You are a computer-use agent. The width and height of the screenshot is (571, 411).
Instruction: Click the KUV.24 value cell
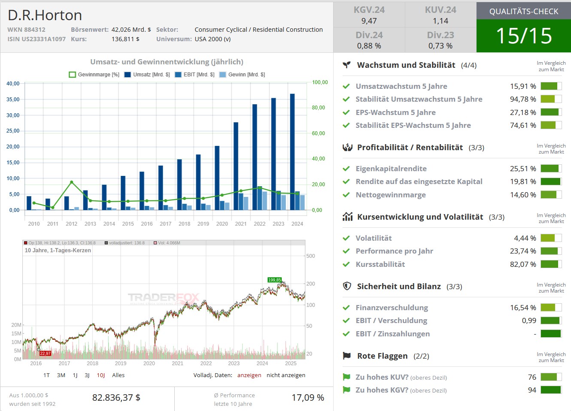(x=440, y=15)
